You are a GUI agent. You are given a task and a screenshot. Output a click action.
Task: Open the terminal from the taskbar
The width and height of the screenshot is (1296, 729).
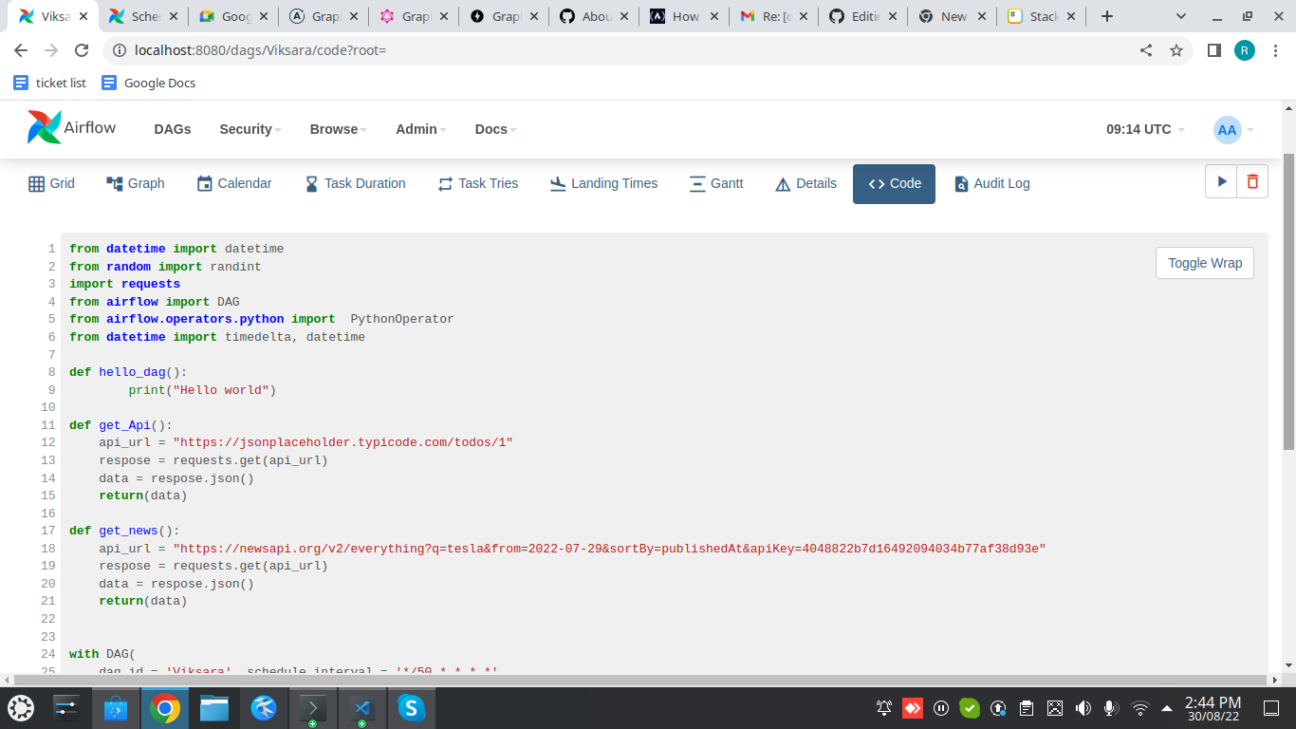[x=312, y=708]
